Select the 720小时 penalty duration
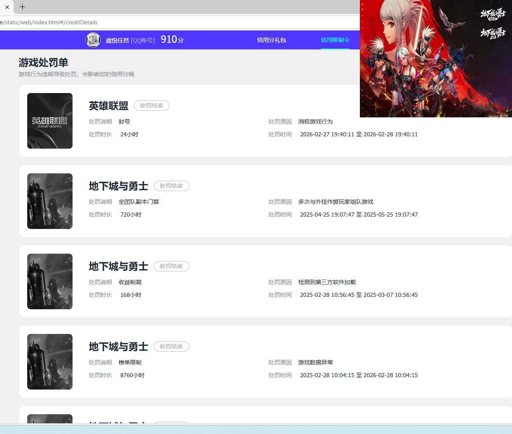This screenshot has height=434, width=512. (x=131, y=215)
